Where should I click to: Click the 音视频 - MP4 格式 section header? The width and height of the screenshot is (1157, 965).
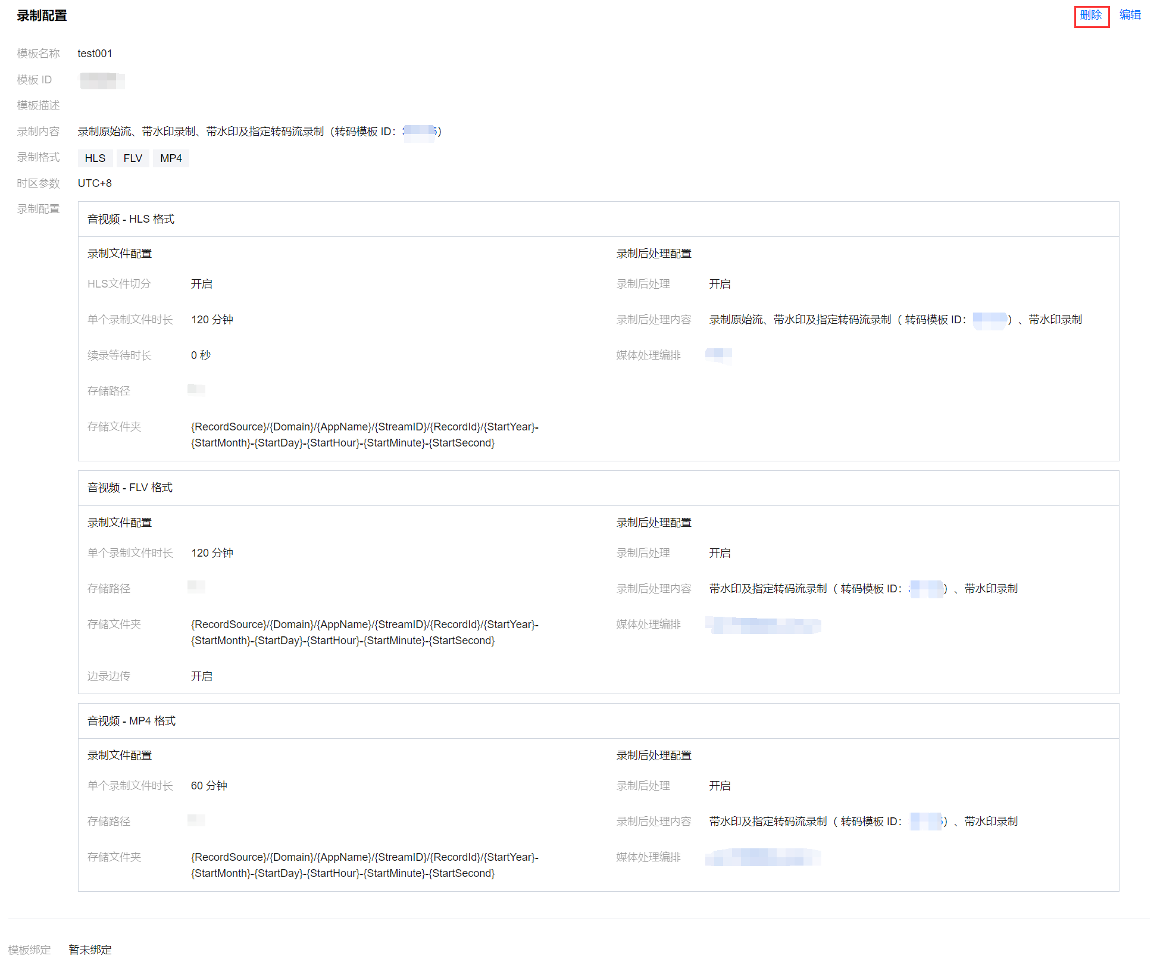coord(132,721)
